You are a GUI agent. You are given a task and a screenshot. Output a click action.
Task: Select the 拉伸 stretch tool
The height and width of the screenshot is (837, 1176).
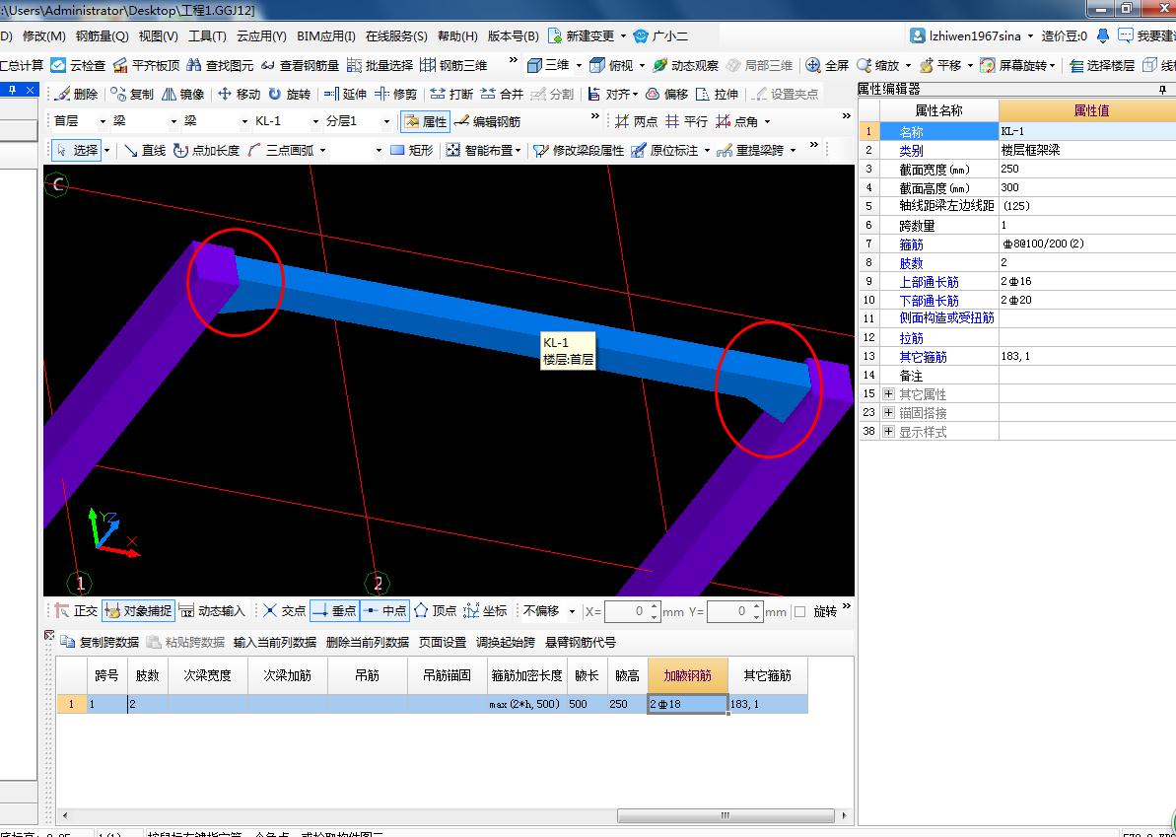tap(717, 94)
